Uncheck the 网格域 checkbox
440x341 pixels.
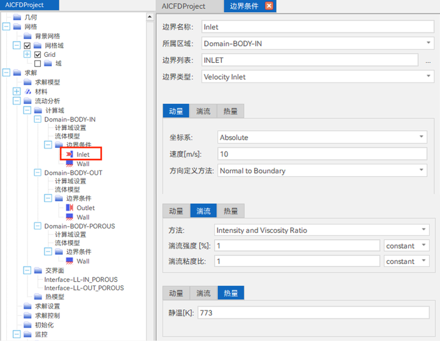pos(28,45)
